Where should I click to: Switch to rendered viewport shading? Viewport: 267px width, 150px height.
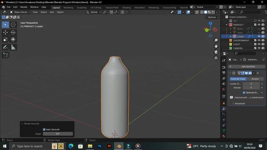pyautogui.click(x=213, y=12)
